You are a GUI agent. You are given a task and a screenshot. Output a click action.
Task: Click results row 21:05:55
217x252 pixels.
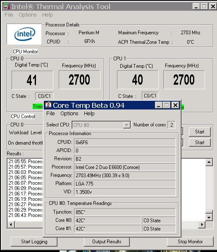tap(25, 162)
